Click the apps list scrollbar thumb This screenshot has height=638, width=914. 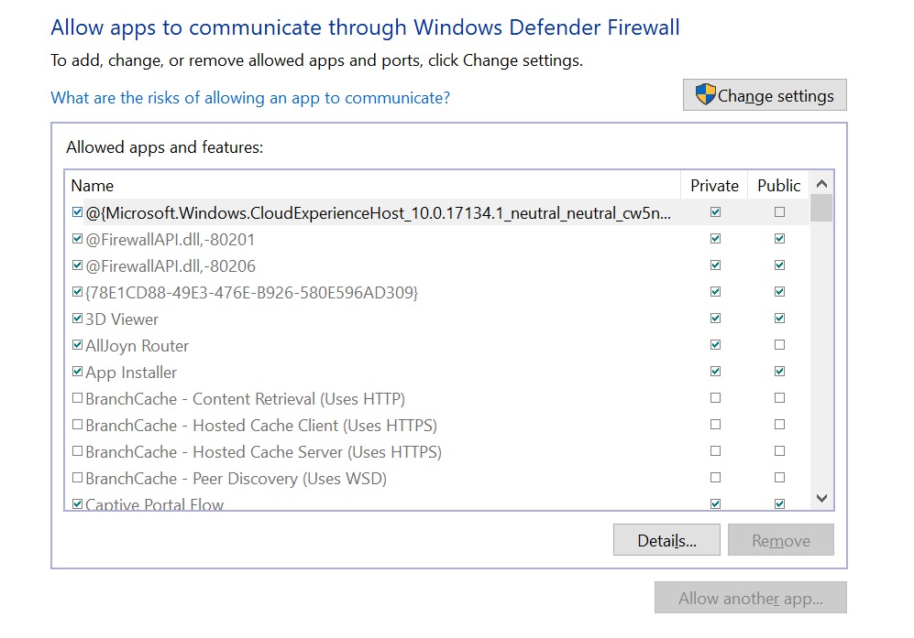pyautogui.click(x=822, y=209)
